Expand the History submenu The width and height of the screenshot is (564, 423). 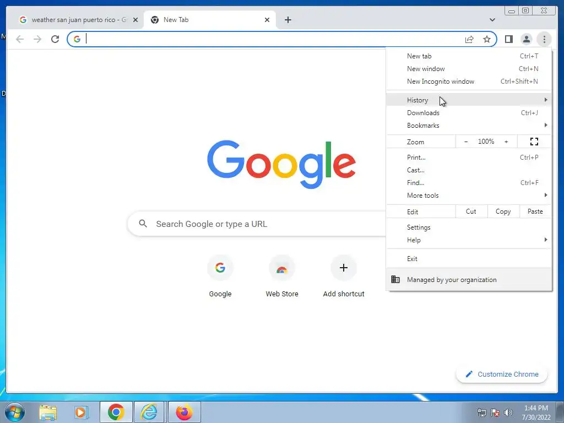point(469,100)
